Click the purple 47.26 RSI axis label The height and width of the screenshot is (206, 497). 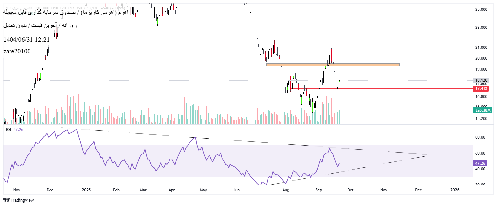click(480, 163)
